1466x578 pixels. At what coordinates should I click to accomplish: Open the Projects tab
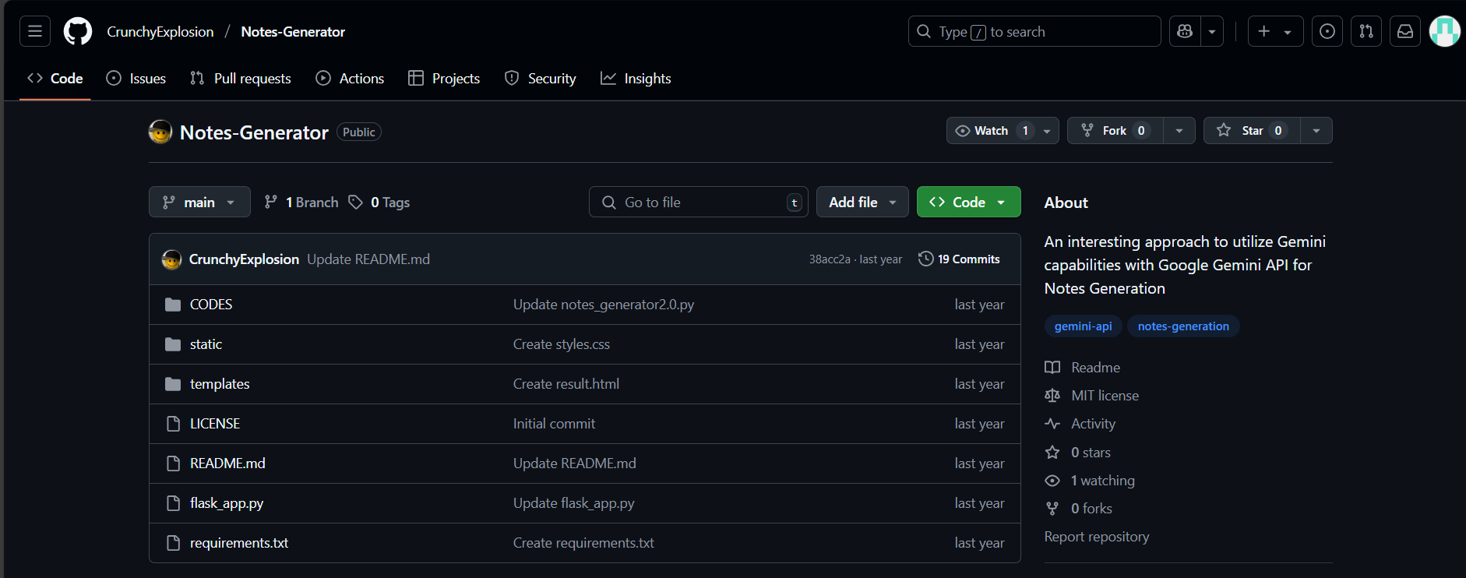click(x=444, y=79)
